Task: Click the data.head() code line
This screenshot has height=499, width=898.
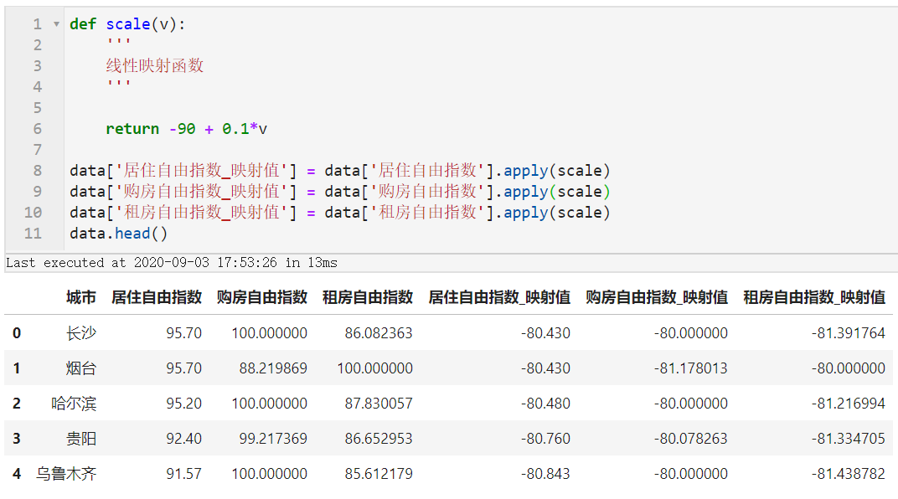Action: 119,234
